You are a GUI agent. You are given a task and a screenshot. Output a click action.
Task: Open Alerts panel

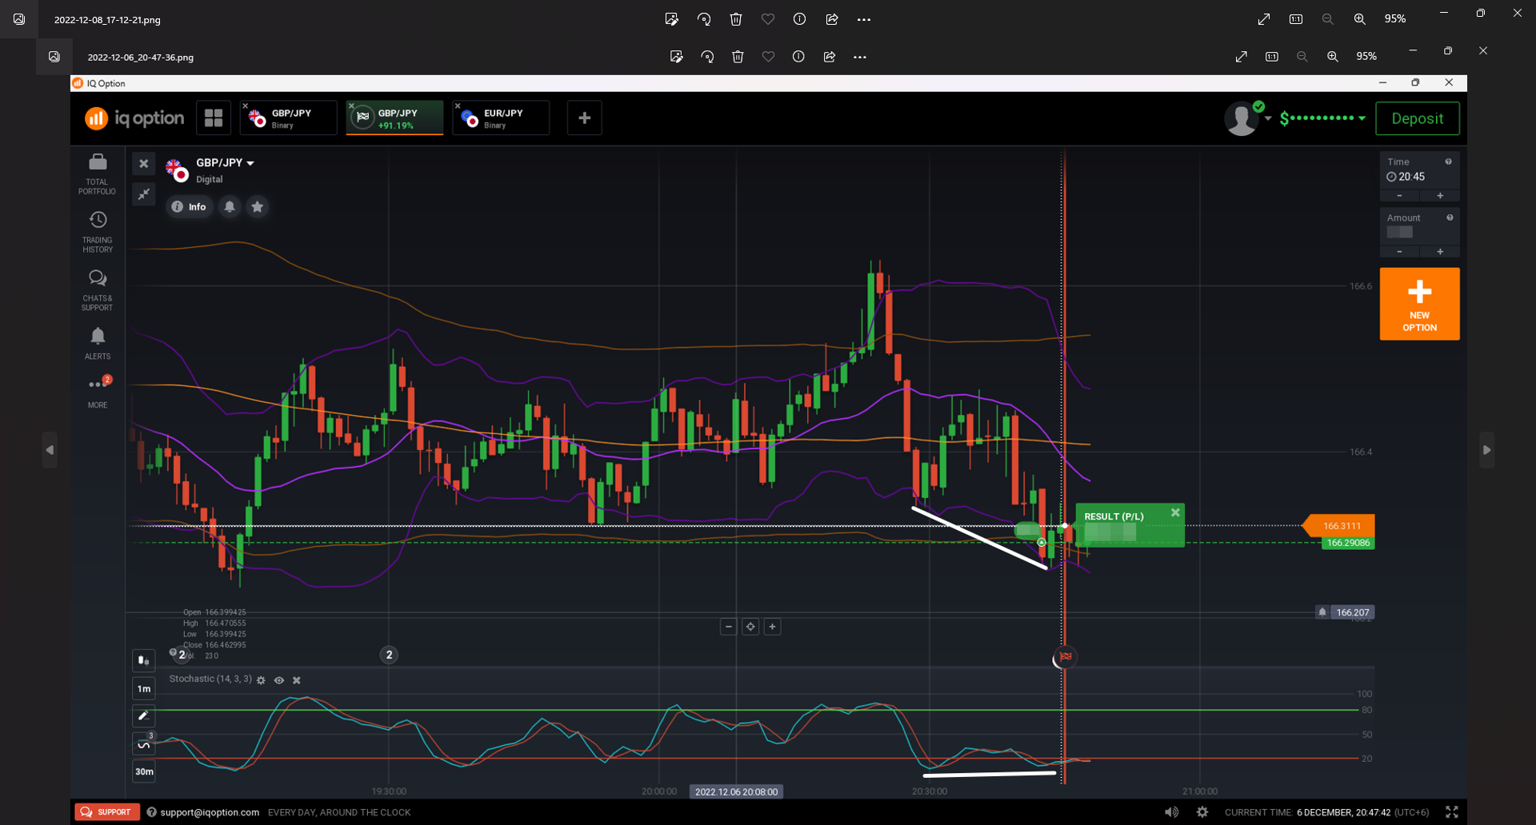(x=98, y=344)
